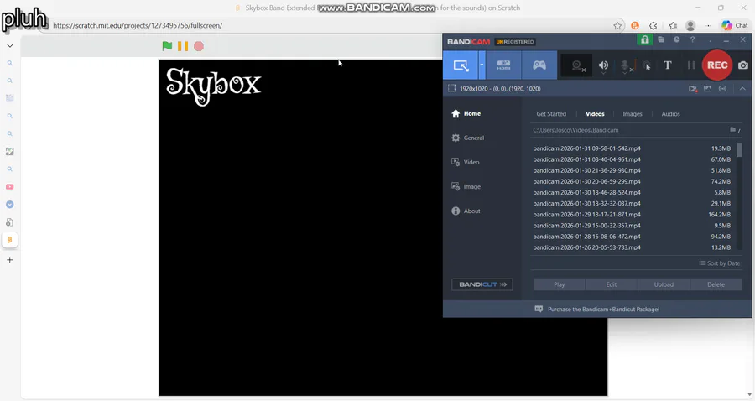Open the output folder icon in Bandicam title bar

click(x=661, y=40)
